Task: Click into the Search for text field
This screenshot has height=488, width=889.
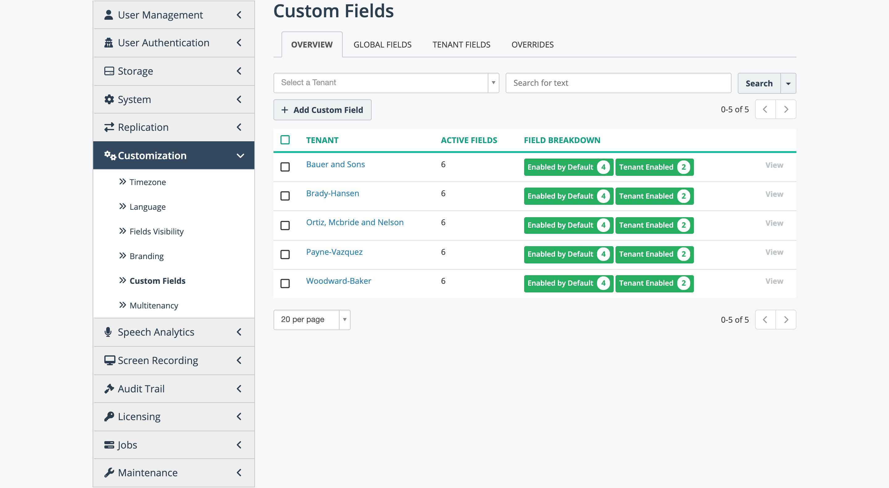Action: click(618, 83)
